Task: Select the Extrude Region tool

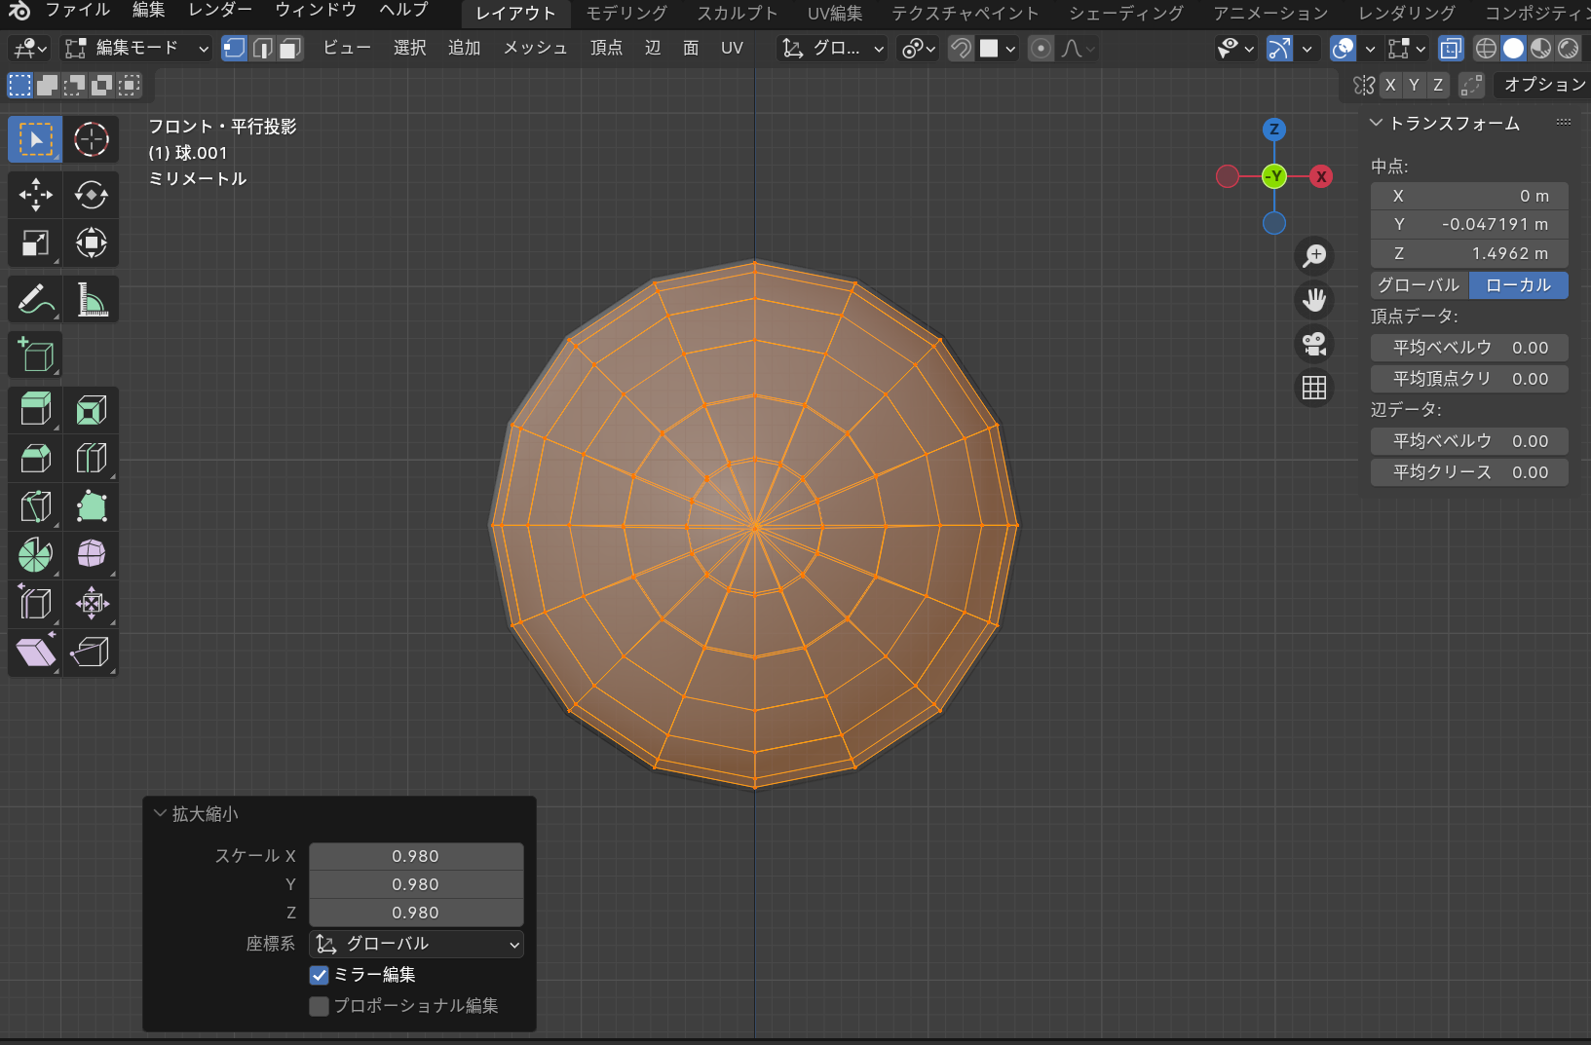Action: click(x=35, y=409)
